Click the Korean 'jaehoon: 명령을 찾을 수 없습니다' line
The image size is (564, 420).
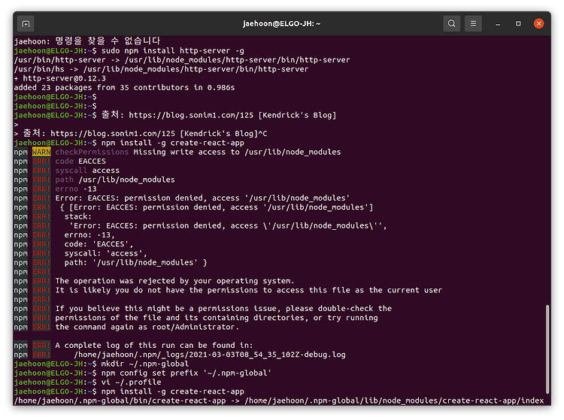[87, 41]
